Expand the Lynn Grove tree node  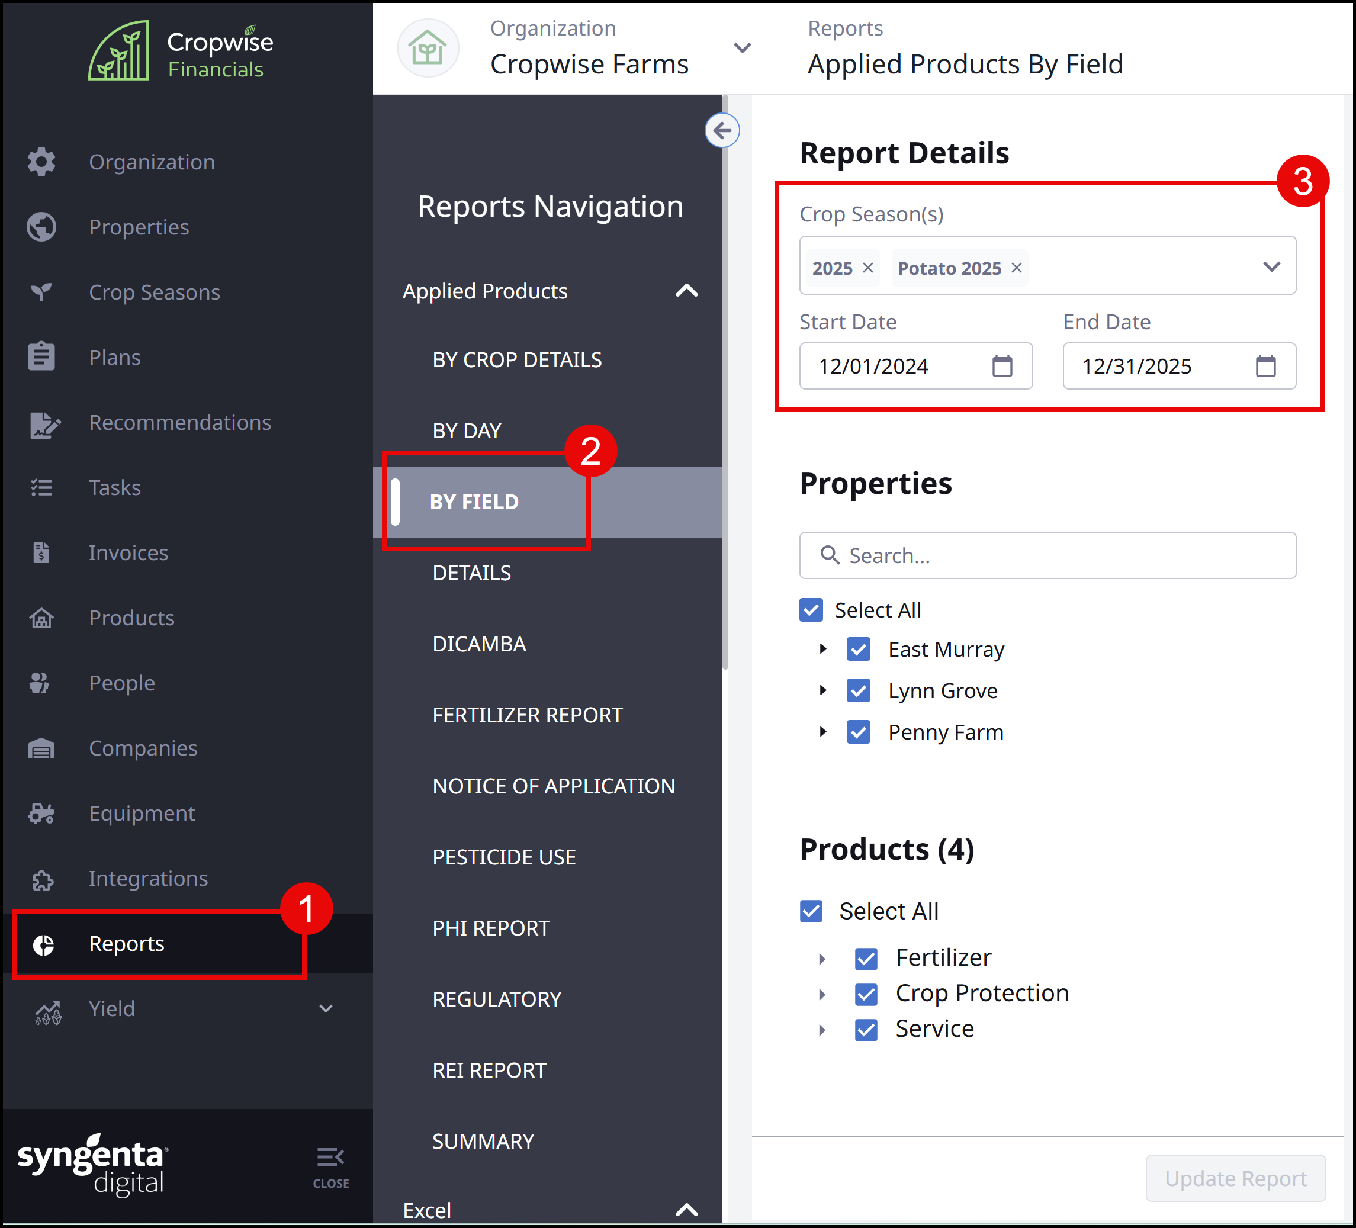tap(822, 690)
